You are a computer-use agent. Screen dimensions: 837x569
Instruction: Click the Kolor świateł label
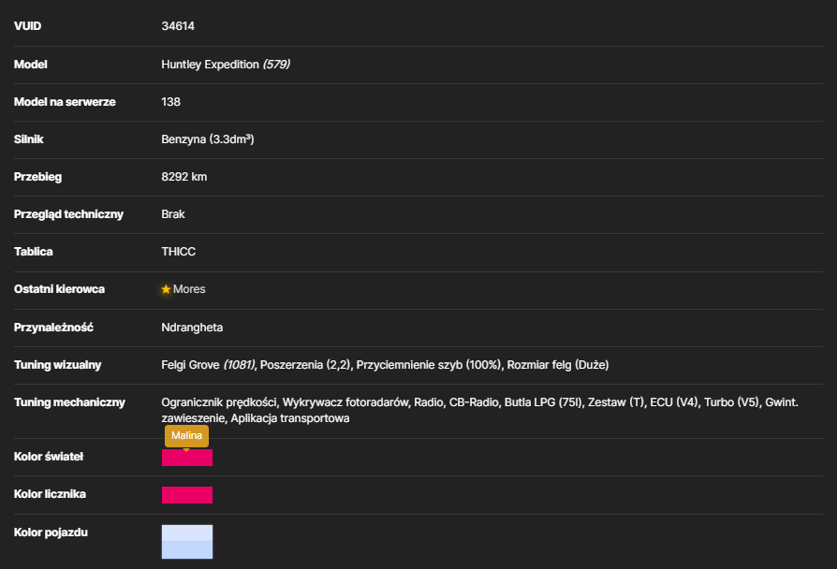coord(49,457)
